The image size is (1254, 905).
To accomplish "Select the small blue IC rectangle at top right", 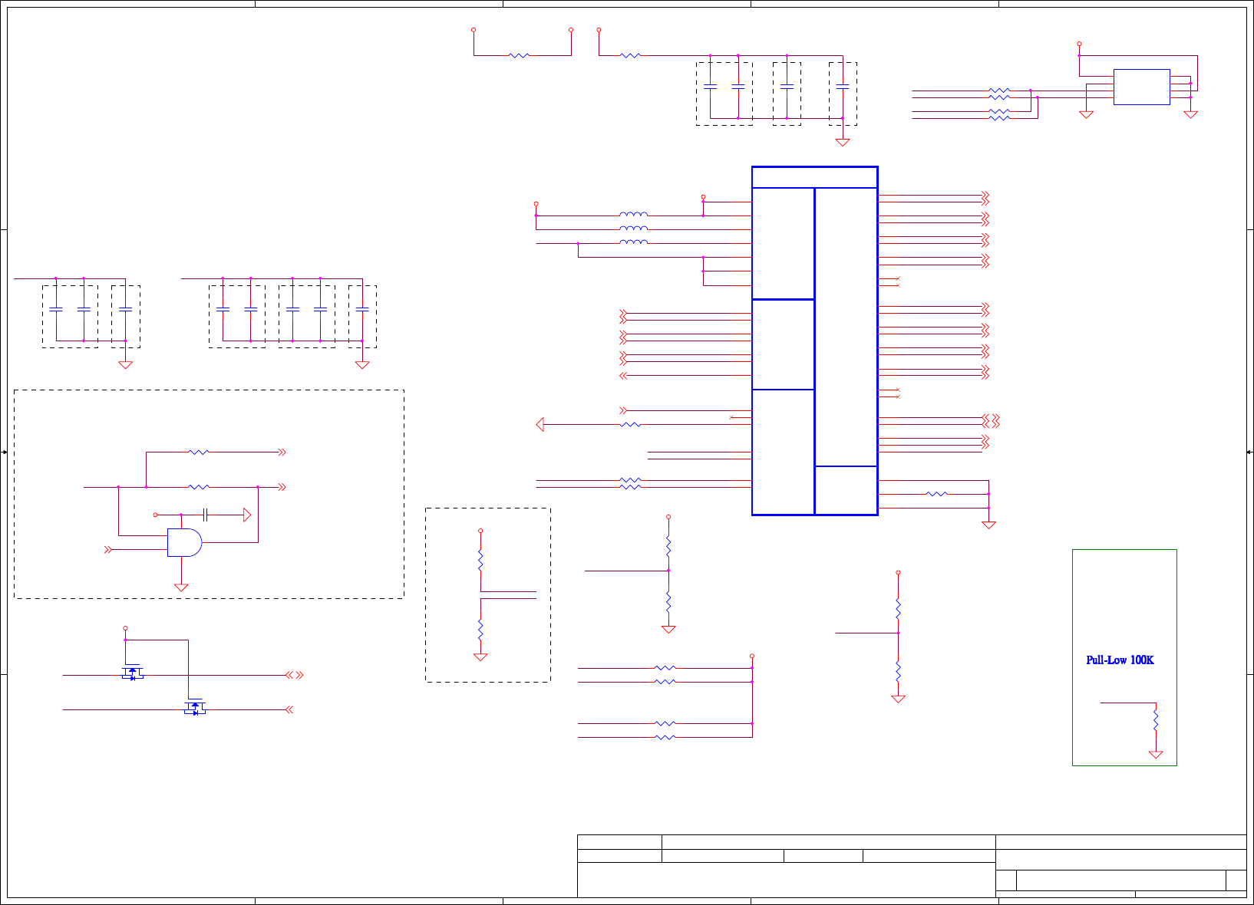I will pos(1141,87).
